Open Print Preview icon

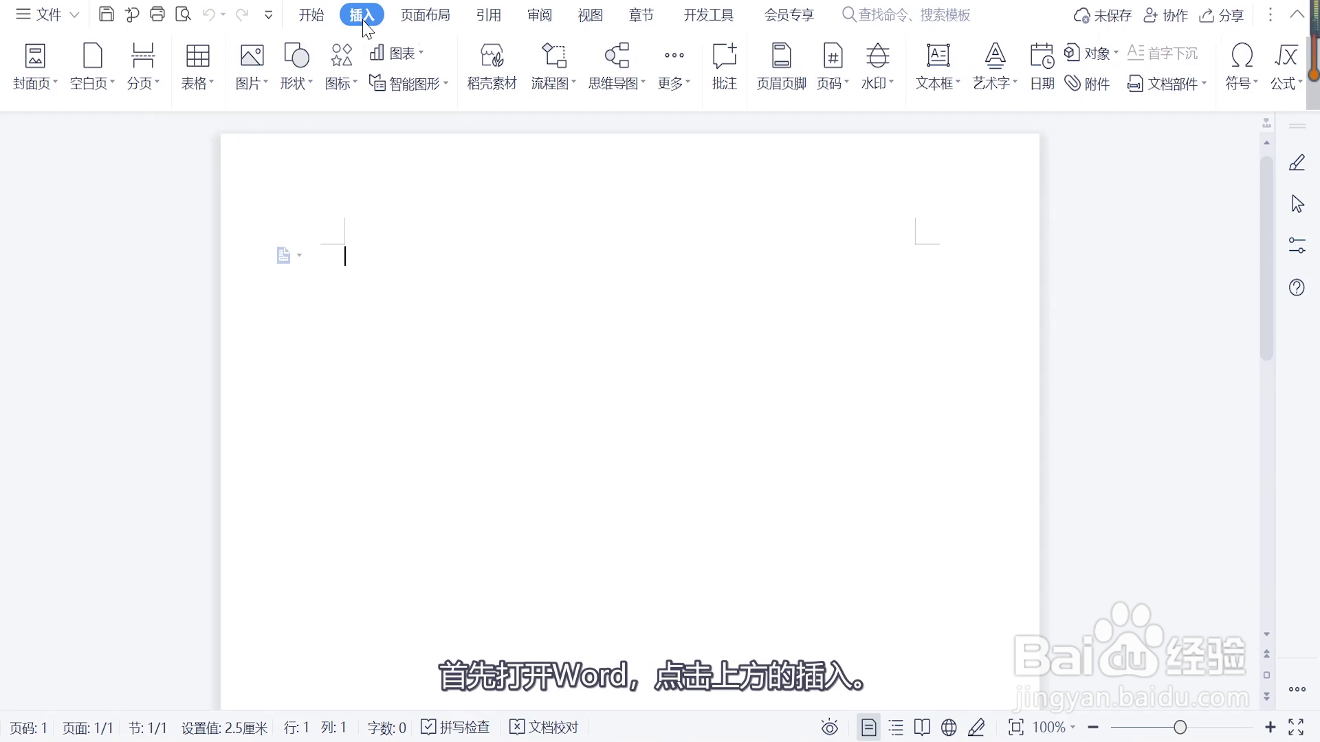pos(183,14)
